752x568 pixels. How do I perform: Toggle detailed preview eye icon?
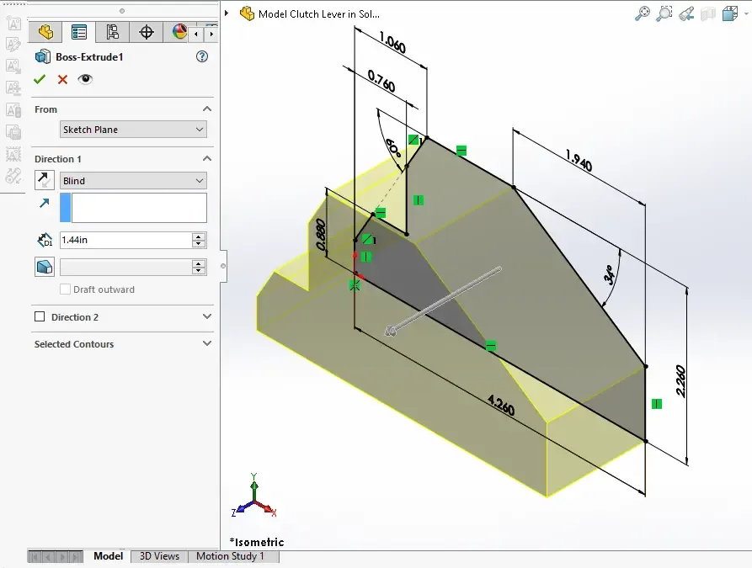[x=85, y=79]
